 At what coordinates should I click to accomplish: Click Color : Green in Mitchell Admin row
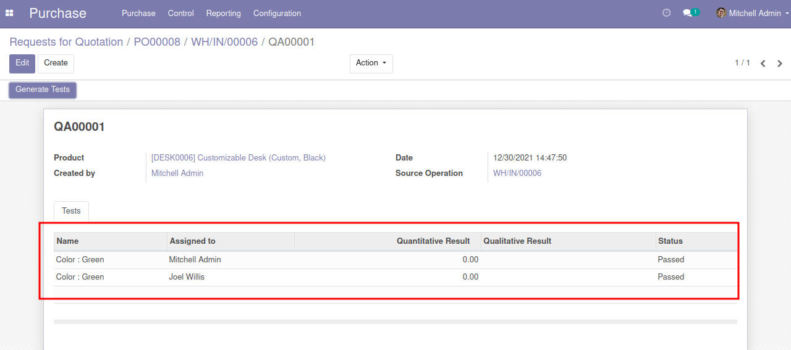pos(80,260)
